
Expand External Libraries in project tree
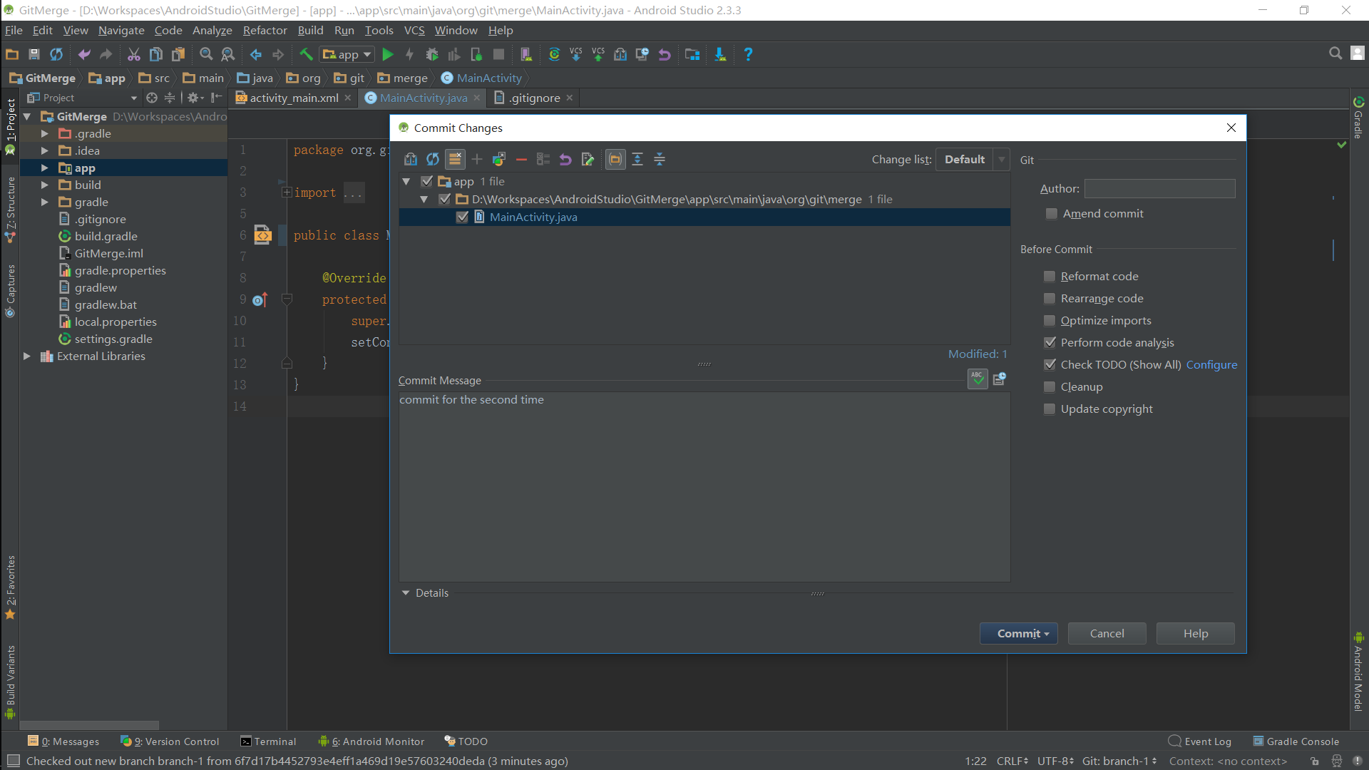point(26,356)
